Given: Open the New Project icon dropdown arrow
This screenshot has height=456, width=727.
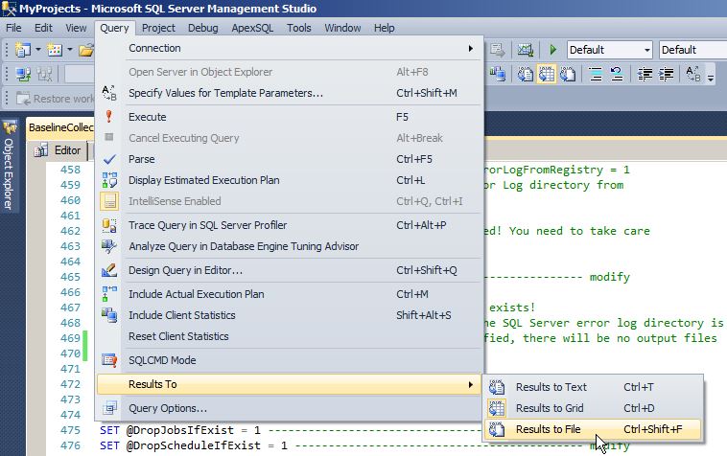Looking at the screenshot, I should pyautogui.click(x=70, y=50).
